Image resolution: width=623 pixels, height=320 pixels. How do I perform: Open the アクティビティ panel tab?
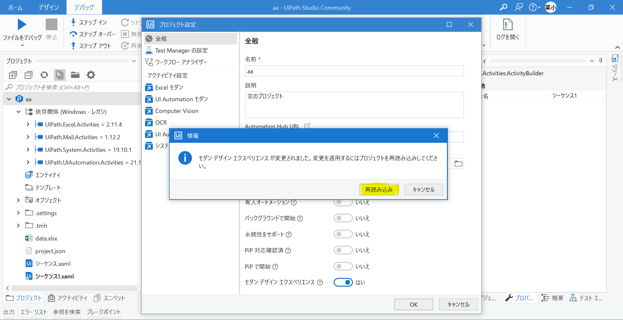tap(68, 298)
